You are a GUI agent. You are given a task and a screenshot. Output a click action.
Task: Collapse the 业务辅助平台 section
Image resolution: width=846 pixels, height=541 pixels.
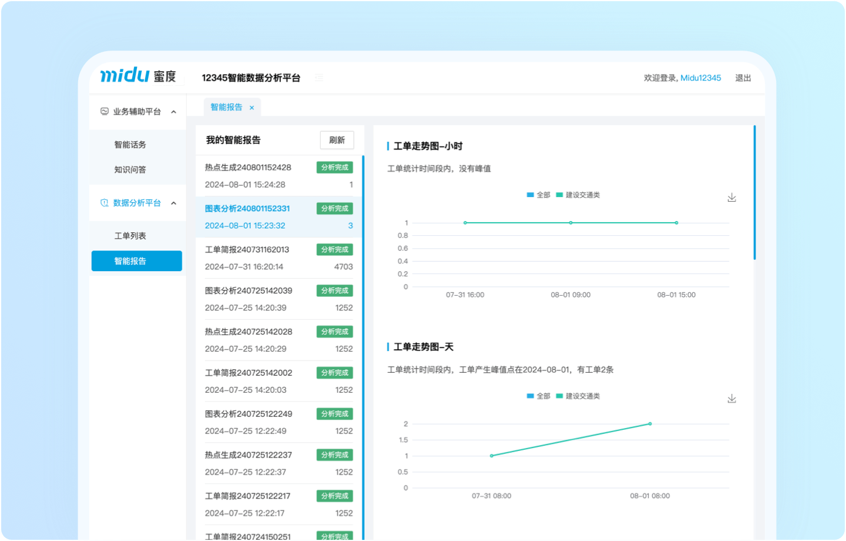(x=173, y=111)
